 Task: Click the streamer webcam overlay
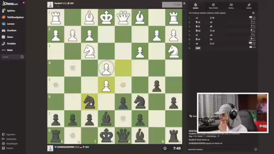pos(232,113)
